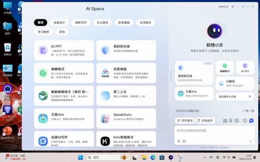Open the 第二人生 app card

[126, 96]
